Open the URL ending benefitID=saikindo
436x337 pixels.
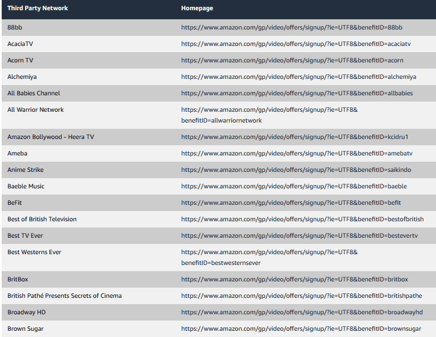pyautogui.click(x=296, y=170)
